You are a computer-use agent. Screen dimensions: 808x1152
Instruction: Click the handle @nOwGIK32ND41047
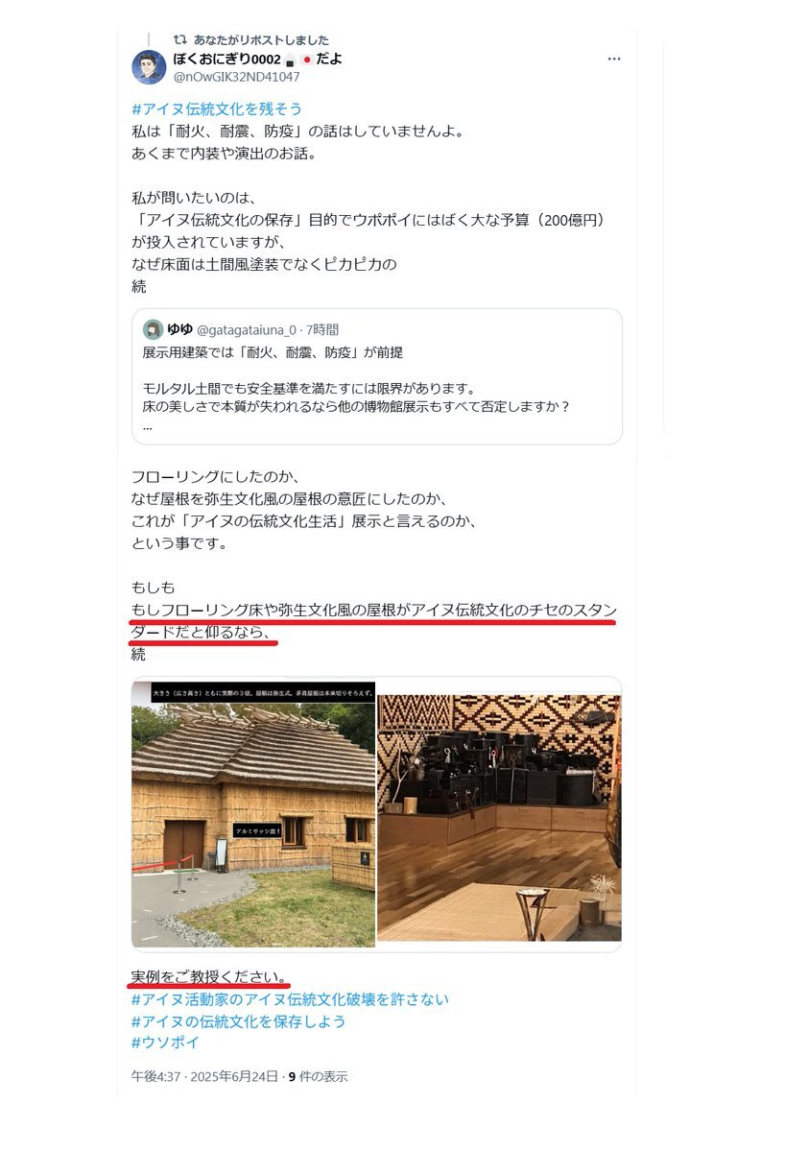pos(236,77)
